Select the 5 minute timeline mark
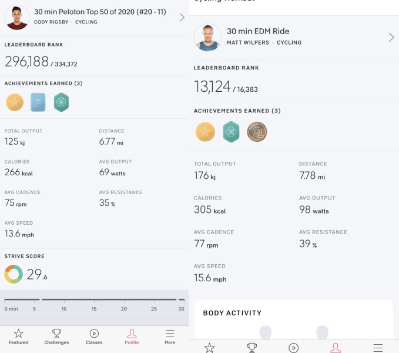399x353 pixels. coord(34,309)
